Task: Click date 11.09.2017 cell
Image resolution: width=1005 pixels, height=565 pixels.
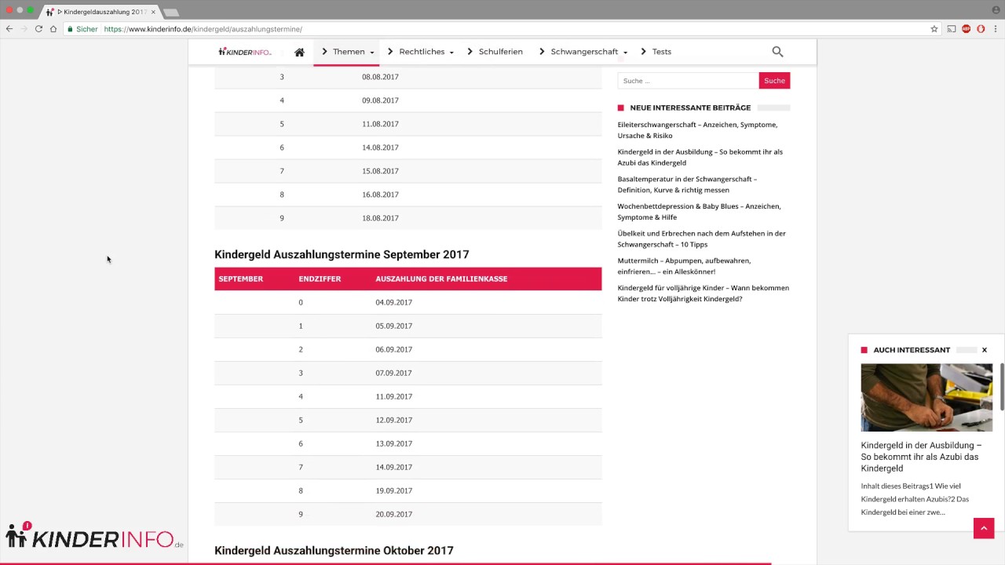Action: coord(393,396)
